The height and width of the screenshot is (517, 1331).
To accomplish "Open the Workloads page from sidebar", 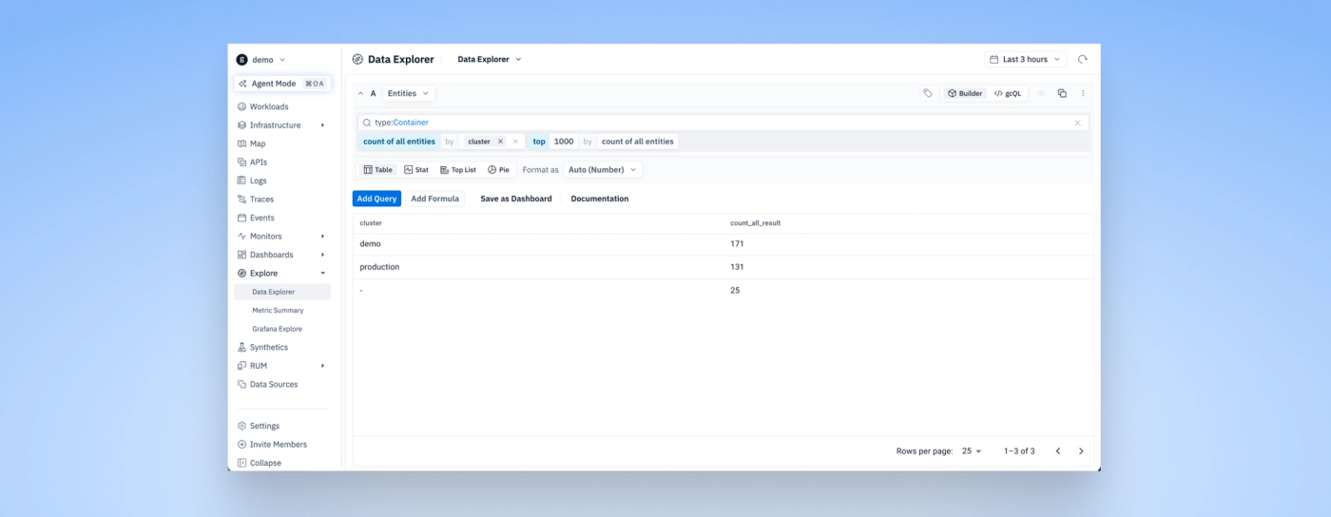I will point(269,106).
